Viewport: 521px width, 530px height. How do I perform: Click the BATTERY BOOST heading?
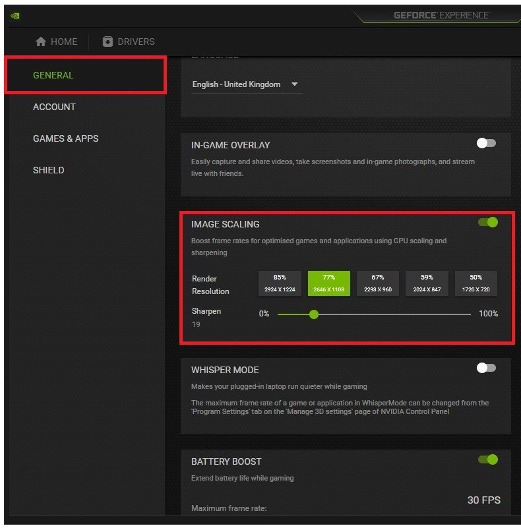point(226,461)
